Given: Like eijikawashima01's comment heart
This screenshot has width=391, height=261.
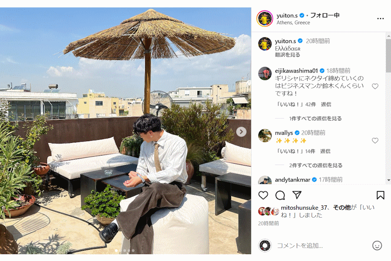Looking at the screenshot, I should pos(375,86).
